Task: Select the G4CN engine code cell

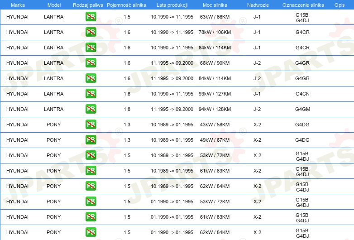Action: [x=302, y=94]
